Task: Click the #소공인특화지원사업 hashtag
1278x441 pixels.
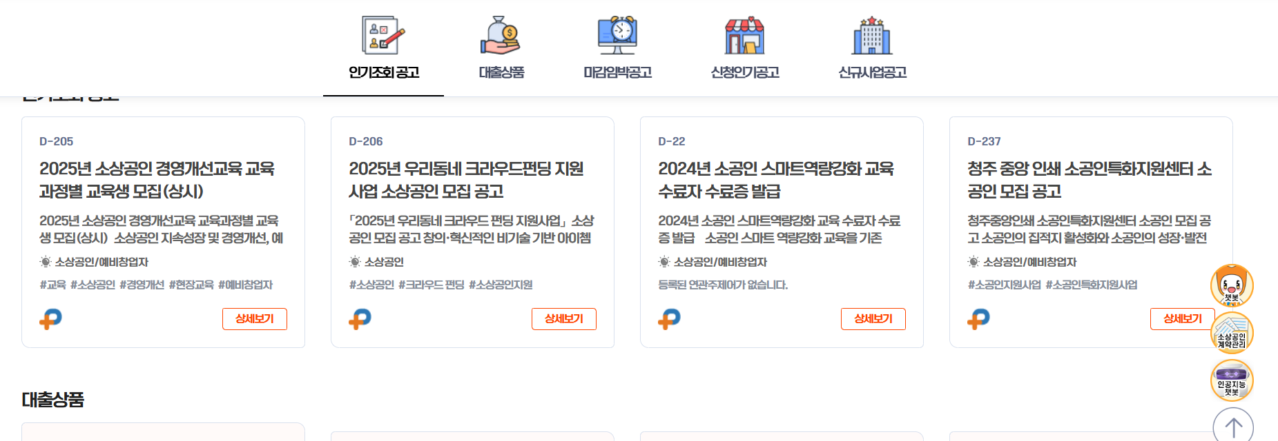Action: click(1091, 285)
